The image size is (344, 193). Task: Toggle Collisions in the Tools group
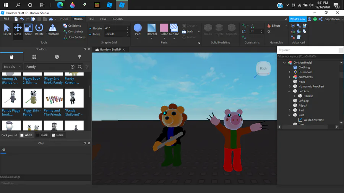click(x=72, y=26)
